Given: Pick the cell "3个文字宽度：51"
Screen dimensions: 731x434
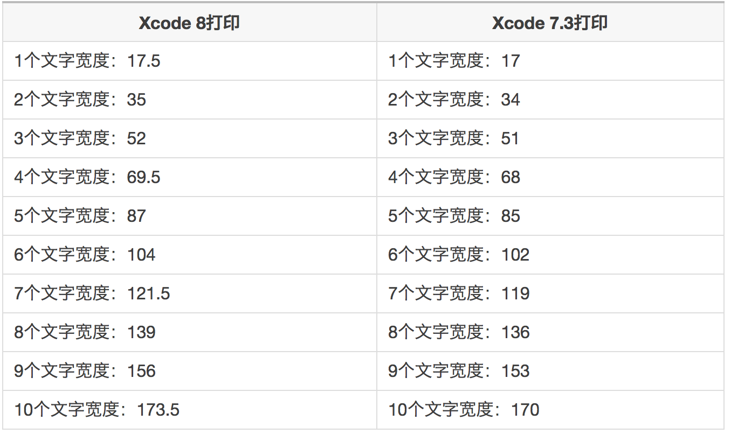Looking at the screenshot, I should [x=453, y=138].
